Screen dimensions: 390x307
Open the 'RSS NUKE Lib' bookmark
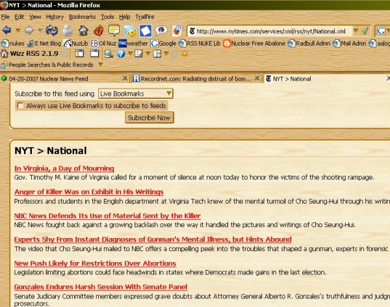tap(200, 44)
